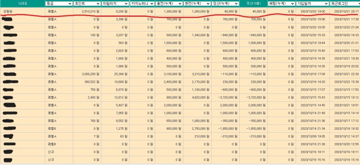This screenshot has width=360, height=165.
Task: Open the 카지노머니 header dropdown
Action: pyautogui.click(x=142, y=3)
